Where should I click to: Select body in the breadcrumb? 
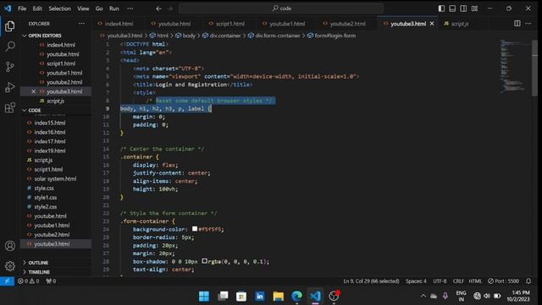tap(185, 36)
